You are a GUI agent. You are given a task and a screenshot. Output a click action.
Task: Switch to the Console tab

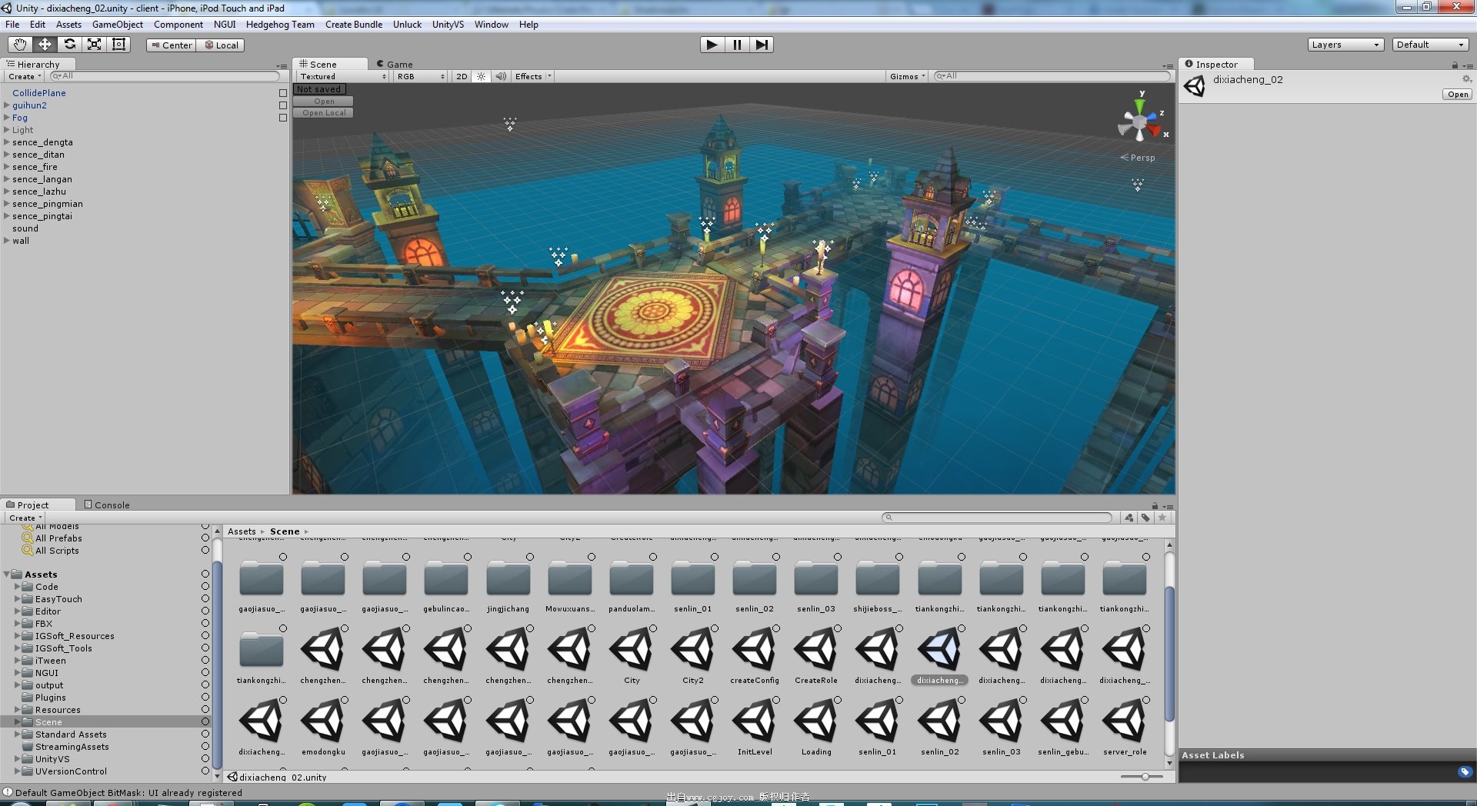point(107,505)
